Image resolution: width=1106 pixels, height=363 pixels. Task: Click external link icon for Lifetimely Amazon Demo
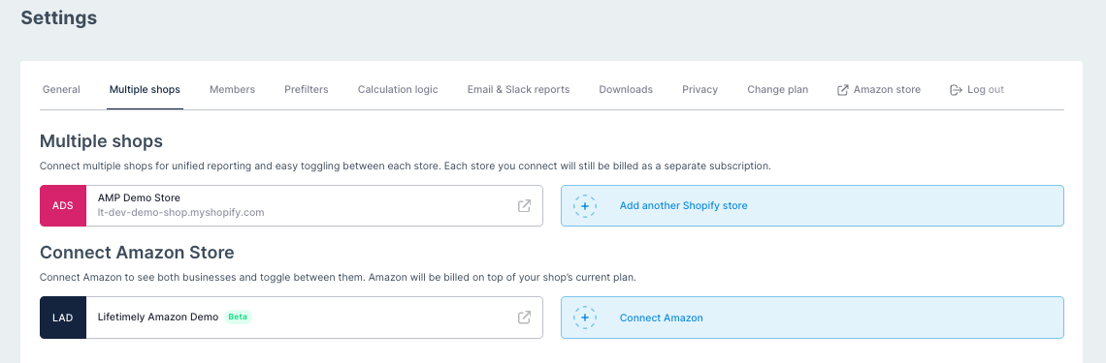coord(524,318)
